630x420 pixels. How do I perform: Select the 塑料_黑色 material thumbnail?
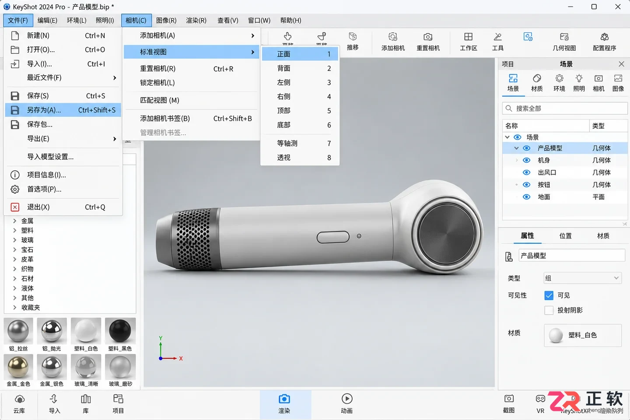[x=120, y=331]
